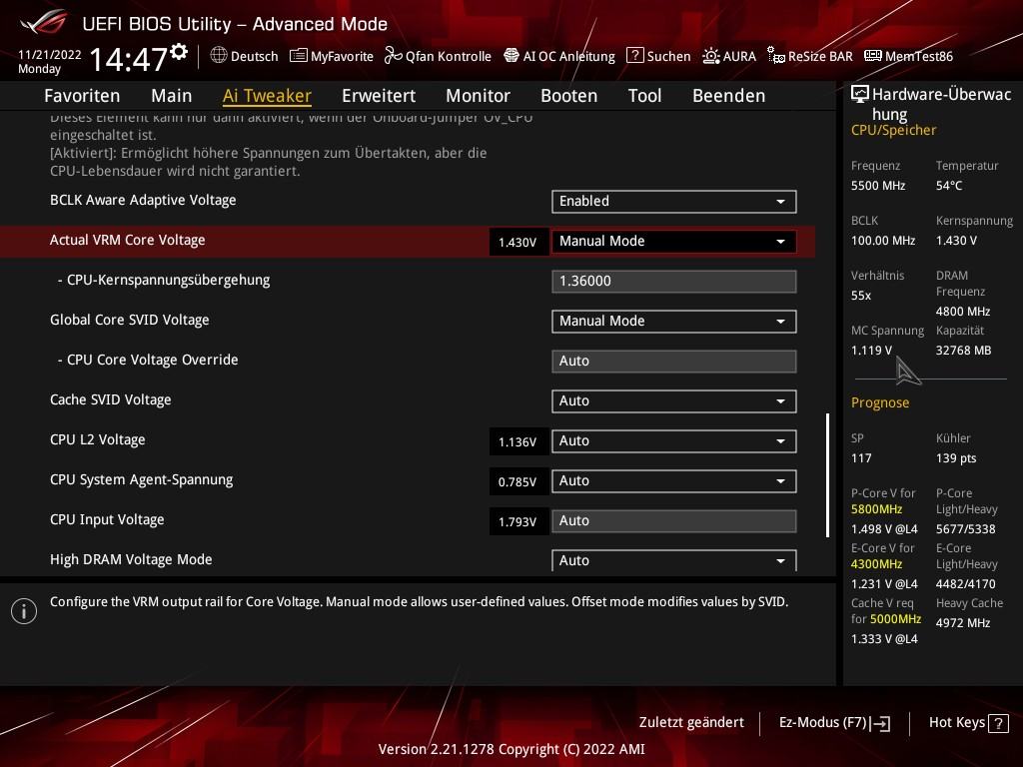
Task: Click Hot Keys button
Action: [x=968, y=723]
